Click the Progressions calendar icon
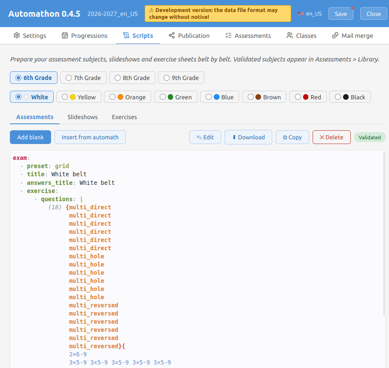This screenshot has height=368, width=389. 65,36
